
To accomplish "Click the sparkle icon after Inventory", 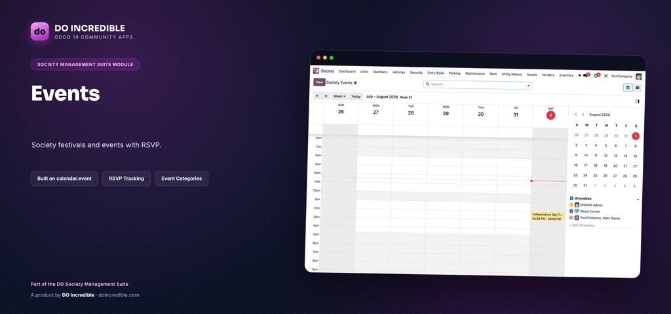I will coord(579,75).
